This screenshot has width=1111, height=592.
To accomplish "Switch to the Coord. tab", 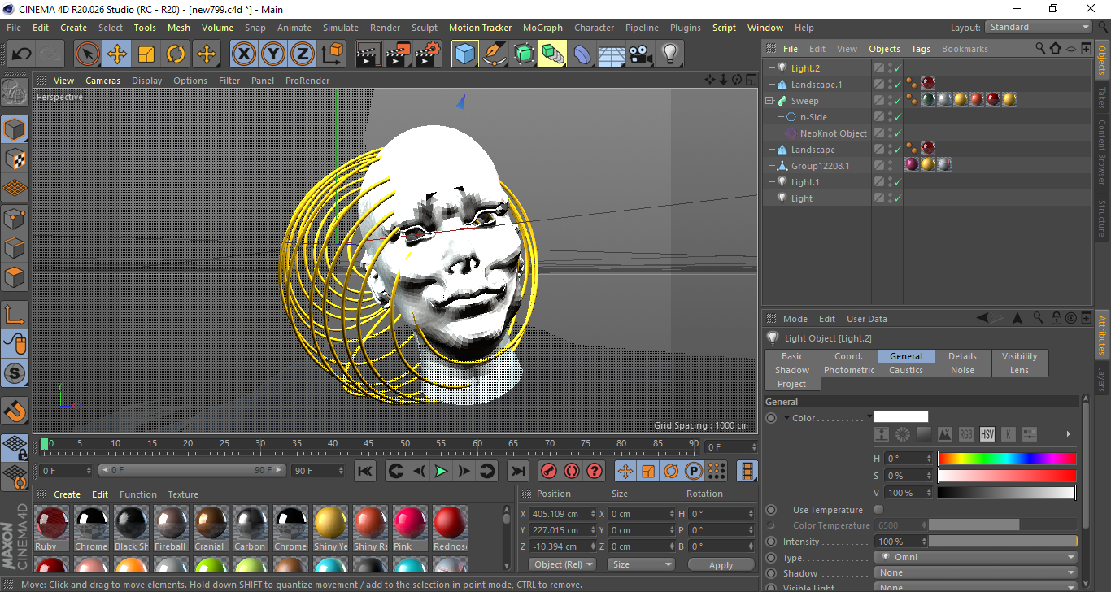I will pos(849,356).
